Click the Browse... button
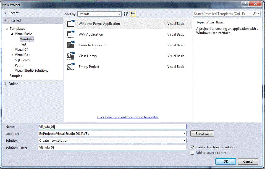265x169 pixels. click(x=202, y=134)
